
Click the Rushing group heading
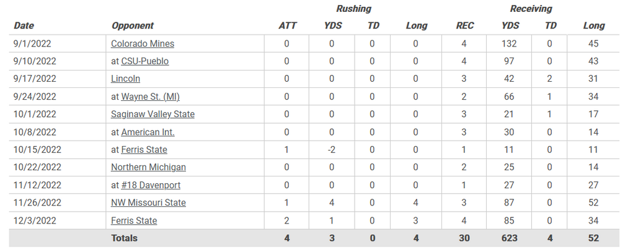click(x=354, y=9)
